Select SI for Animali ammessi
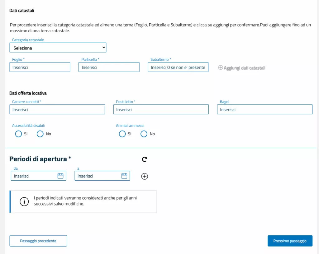This screenshot has height=254, width=319. tap(122, 134)
